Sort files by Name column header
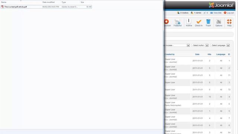238x134 pixels. [x=4, y=2]
